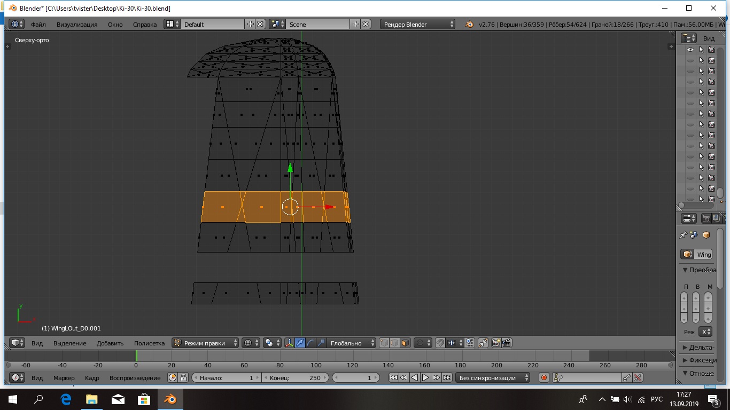730x410 pixels.
Task: Open the Рендер Blender engine dropdown
Action: [418, 25]
